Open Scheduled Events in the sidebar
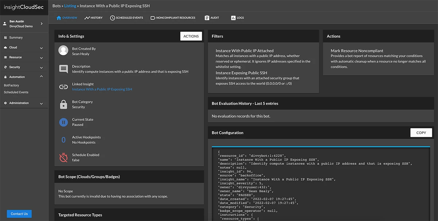Image resolution: width=438 pixels, height=221 pixels. [x=16, y=92]
